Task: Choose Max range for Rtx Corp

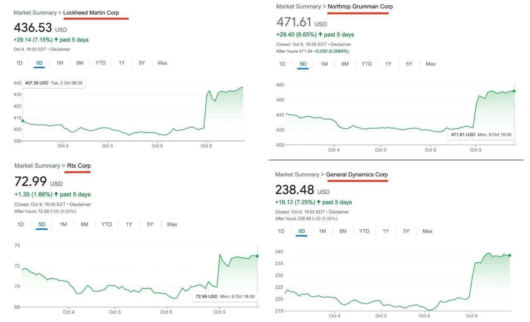Action: pyautogui.click(x=172, y=224)
